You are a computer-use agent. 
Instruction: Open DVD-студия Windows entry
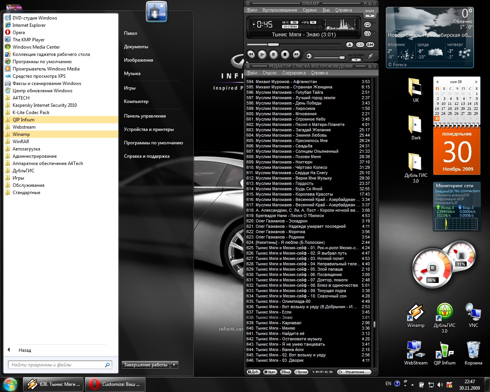[61, 18]
